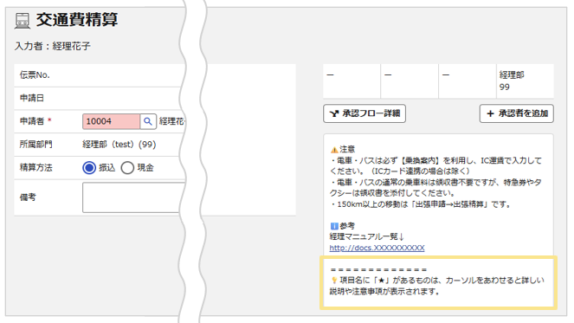Click the info icon next to 参考
Screen dimensions: 574x323
[334, 226]
